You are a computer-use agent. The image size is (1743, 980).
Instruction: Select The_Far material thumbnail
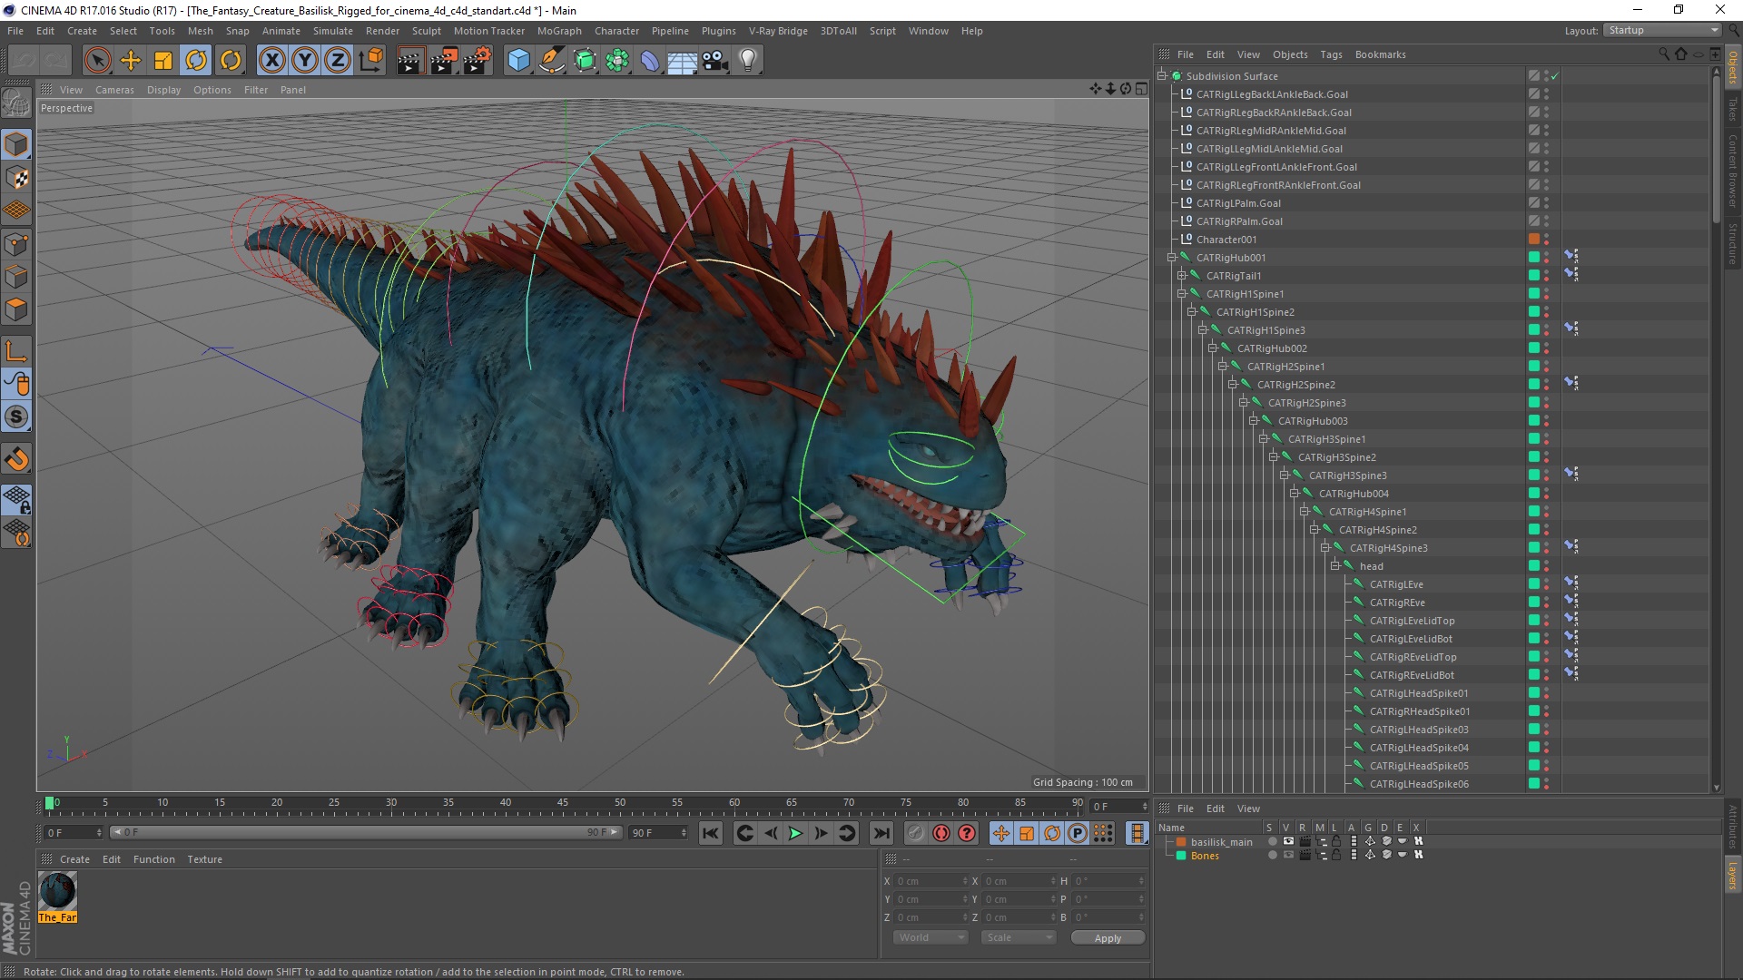pos(57,897)
